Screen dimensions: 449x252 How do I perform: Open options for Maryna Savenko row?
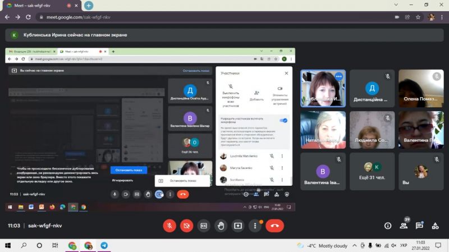tap(282, 168)
